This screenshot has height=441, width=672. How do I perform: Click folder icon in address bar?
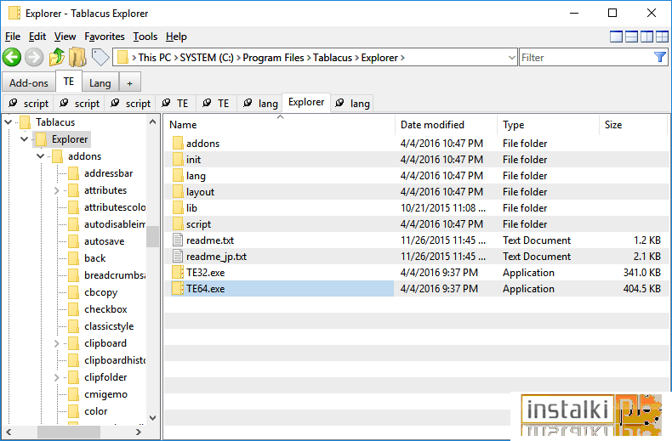tap(122, 58)
